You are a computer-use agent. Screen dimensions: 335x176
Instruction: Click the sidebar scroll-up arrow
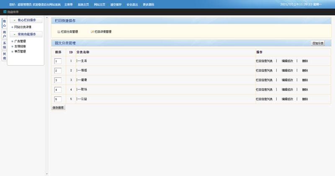pyautogui.click(x=46, y=18)
